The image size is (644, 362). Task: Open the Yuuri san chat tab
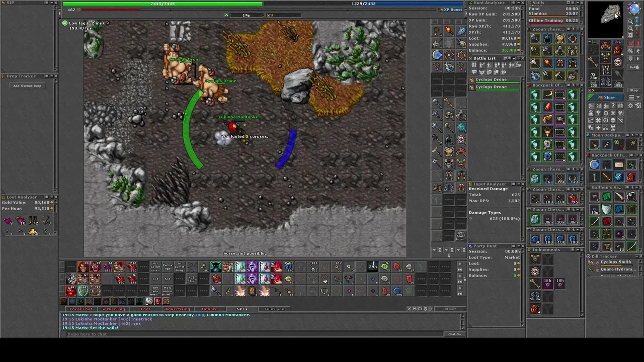coord(274,309)
